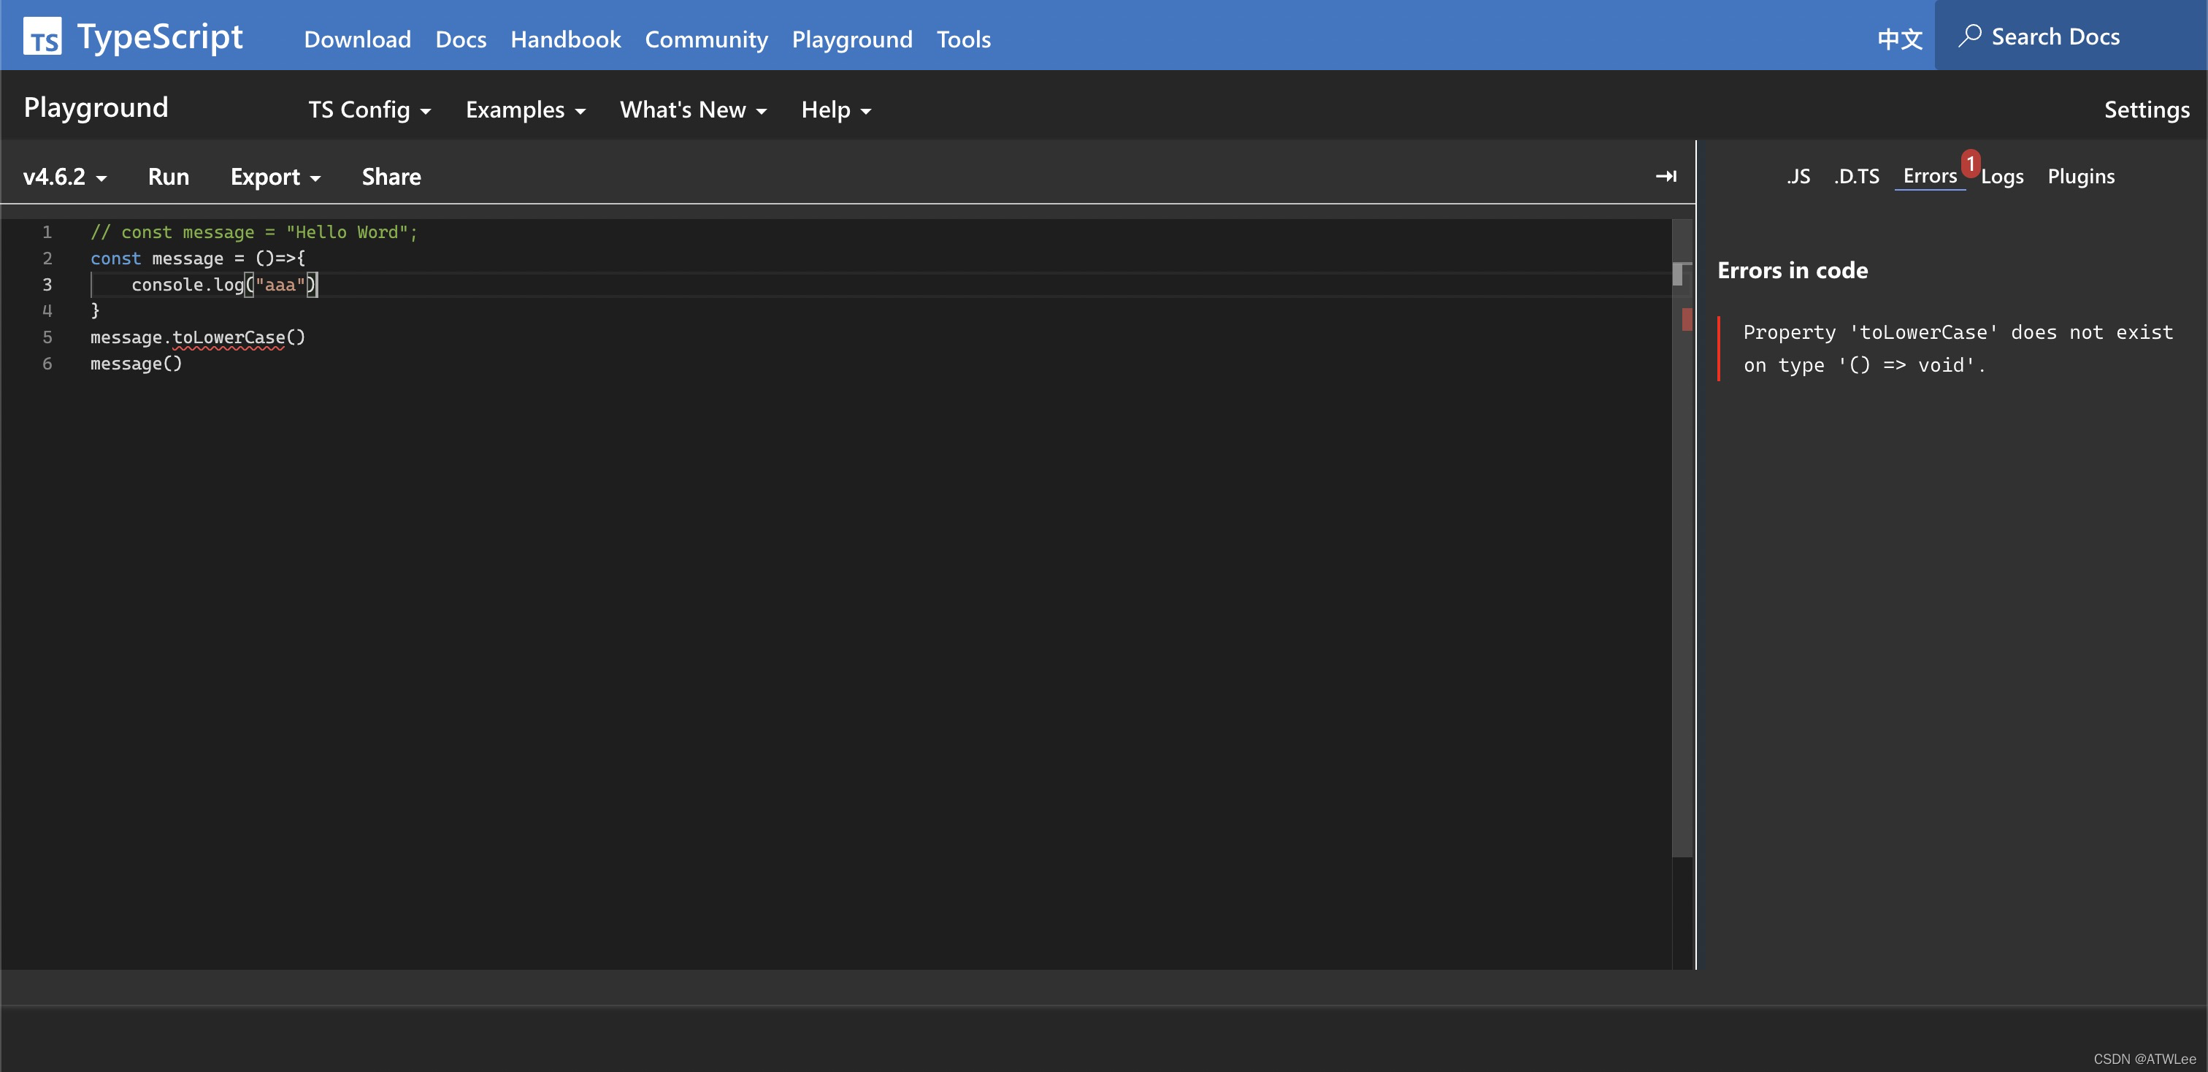Click red error marker in minimap
This screenshot has height=1072, width=2208.
click(1686, 320)
